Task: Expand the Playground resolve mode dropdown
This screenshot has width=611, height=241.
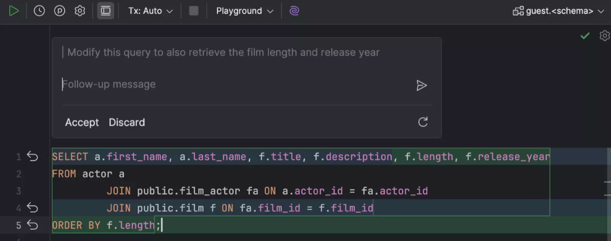Action: [244, 11]
